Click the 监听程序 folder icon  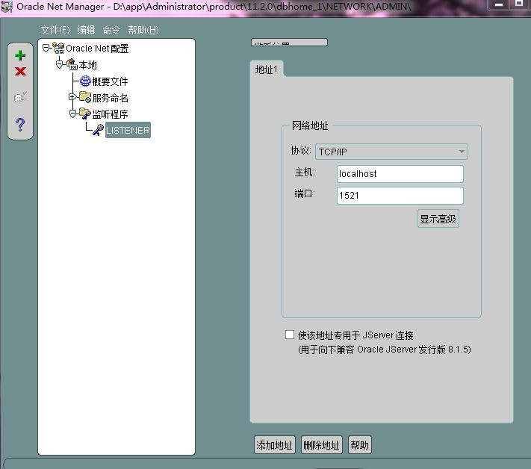[x=85, y=114]
